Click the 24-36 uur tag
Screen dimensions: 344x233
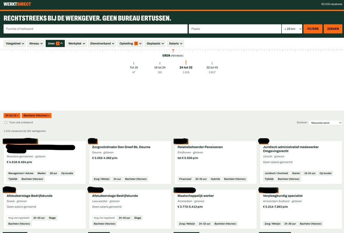(290, 224)
